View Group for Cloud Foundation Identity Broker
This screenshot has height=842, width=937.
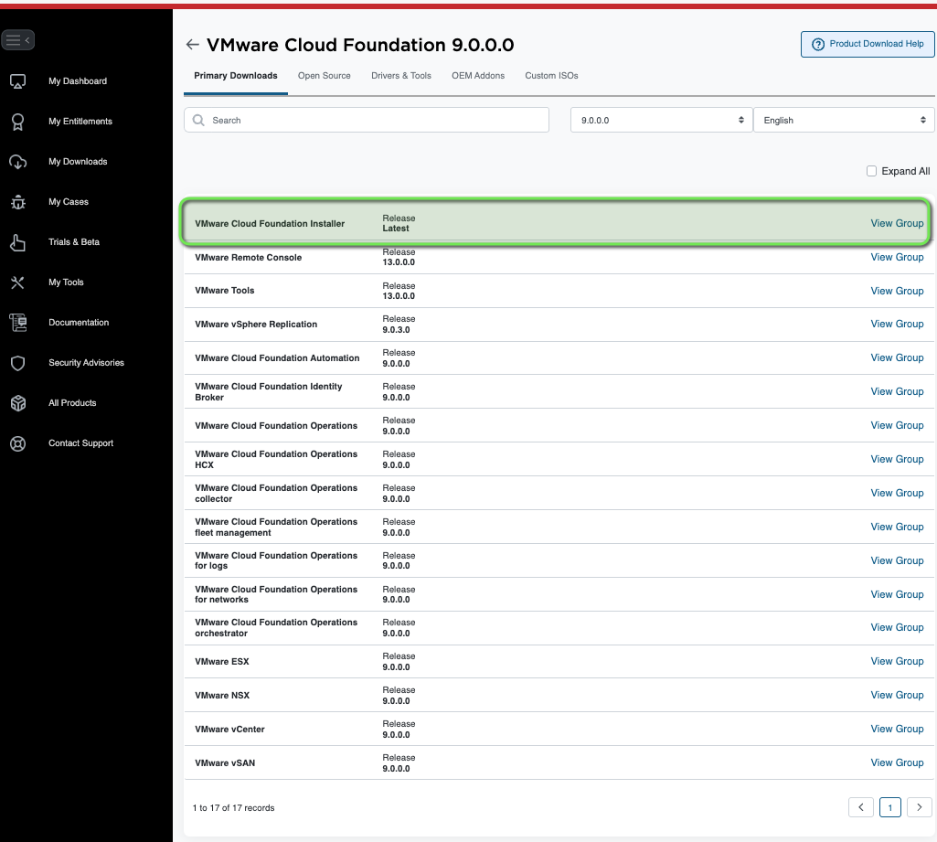coord(897,391)
